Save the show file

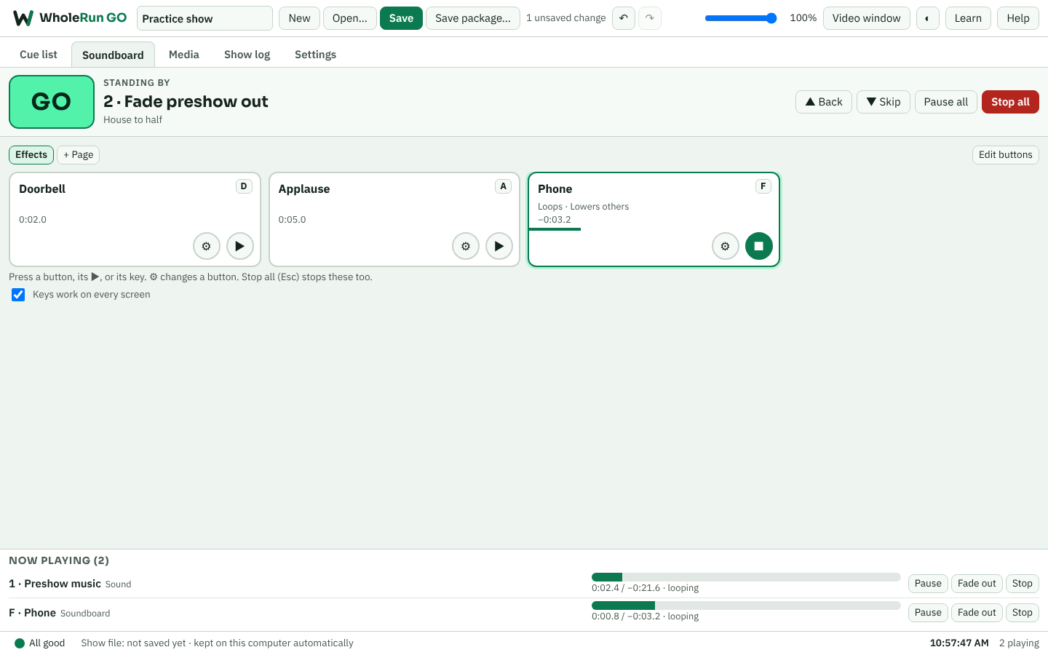tap(401, 18)
